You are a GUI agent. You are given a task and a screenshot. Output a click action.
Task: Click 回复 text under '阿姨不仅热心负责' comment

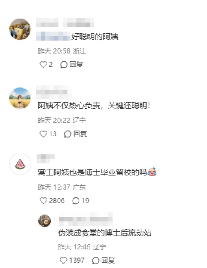[80, 134]
